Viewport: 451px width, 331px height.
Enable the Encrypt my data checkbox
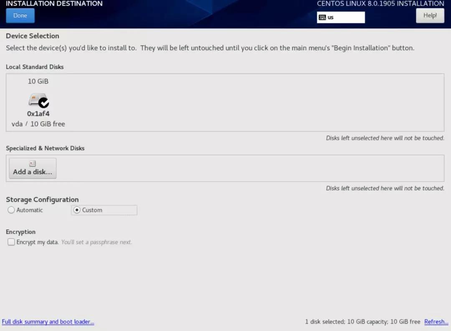coord(11,242)
